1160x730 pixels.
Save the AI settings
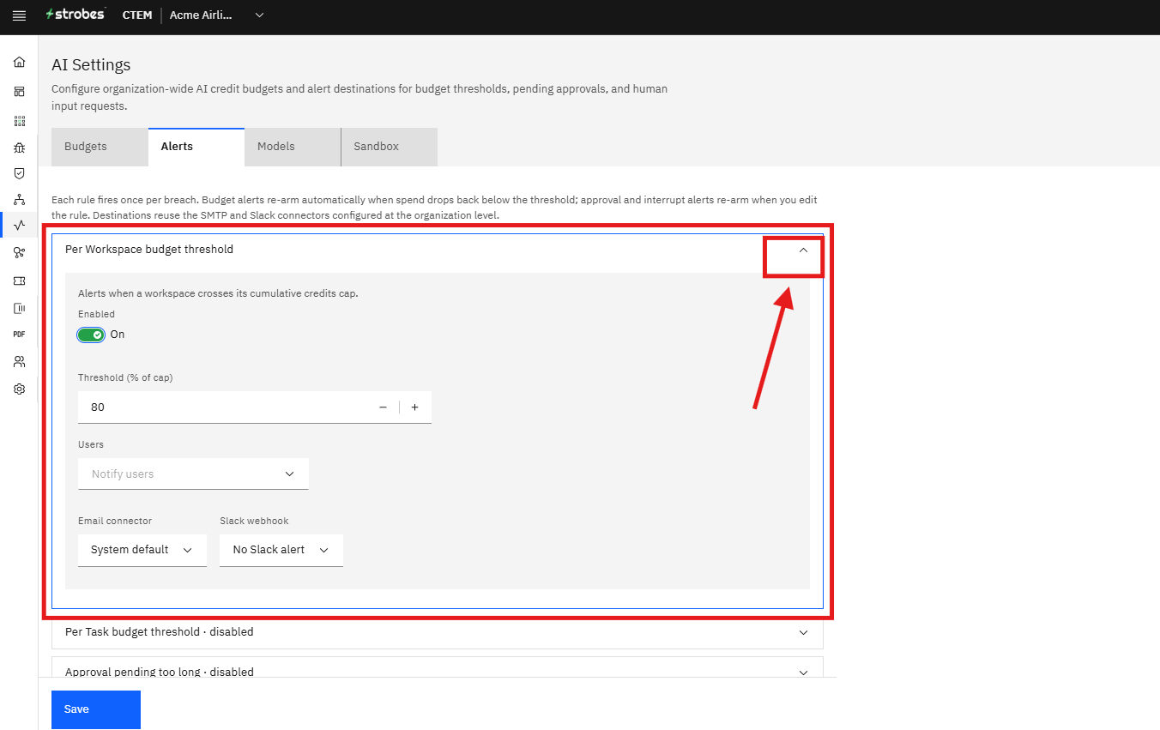coord(96,709)
